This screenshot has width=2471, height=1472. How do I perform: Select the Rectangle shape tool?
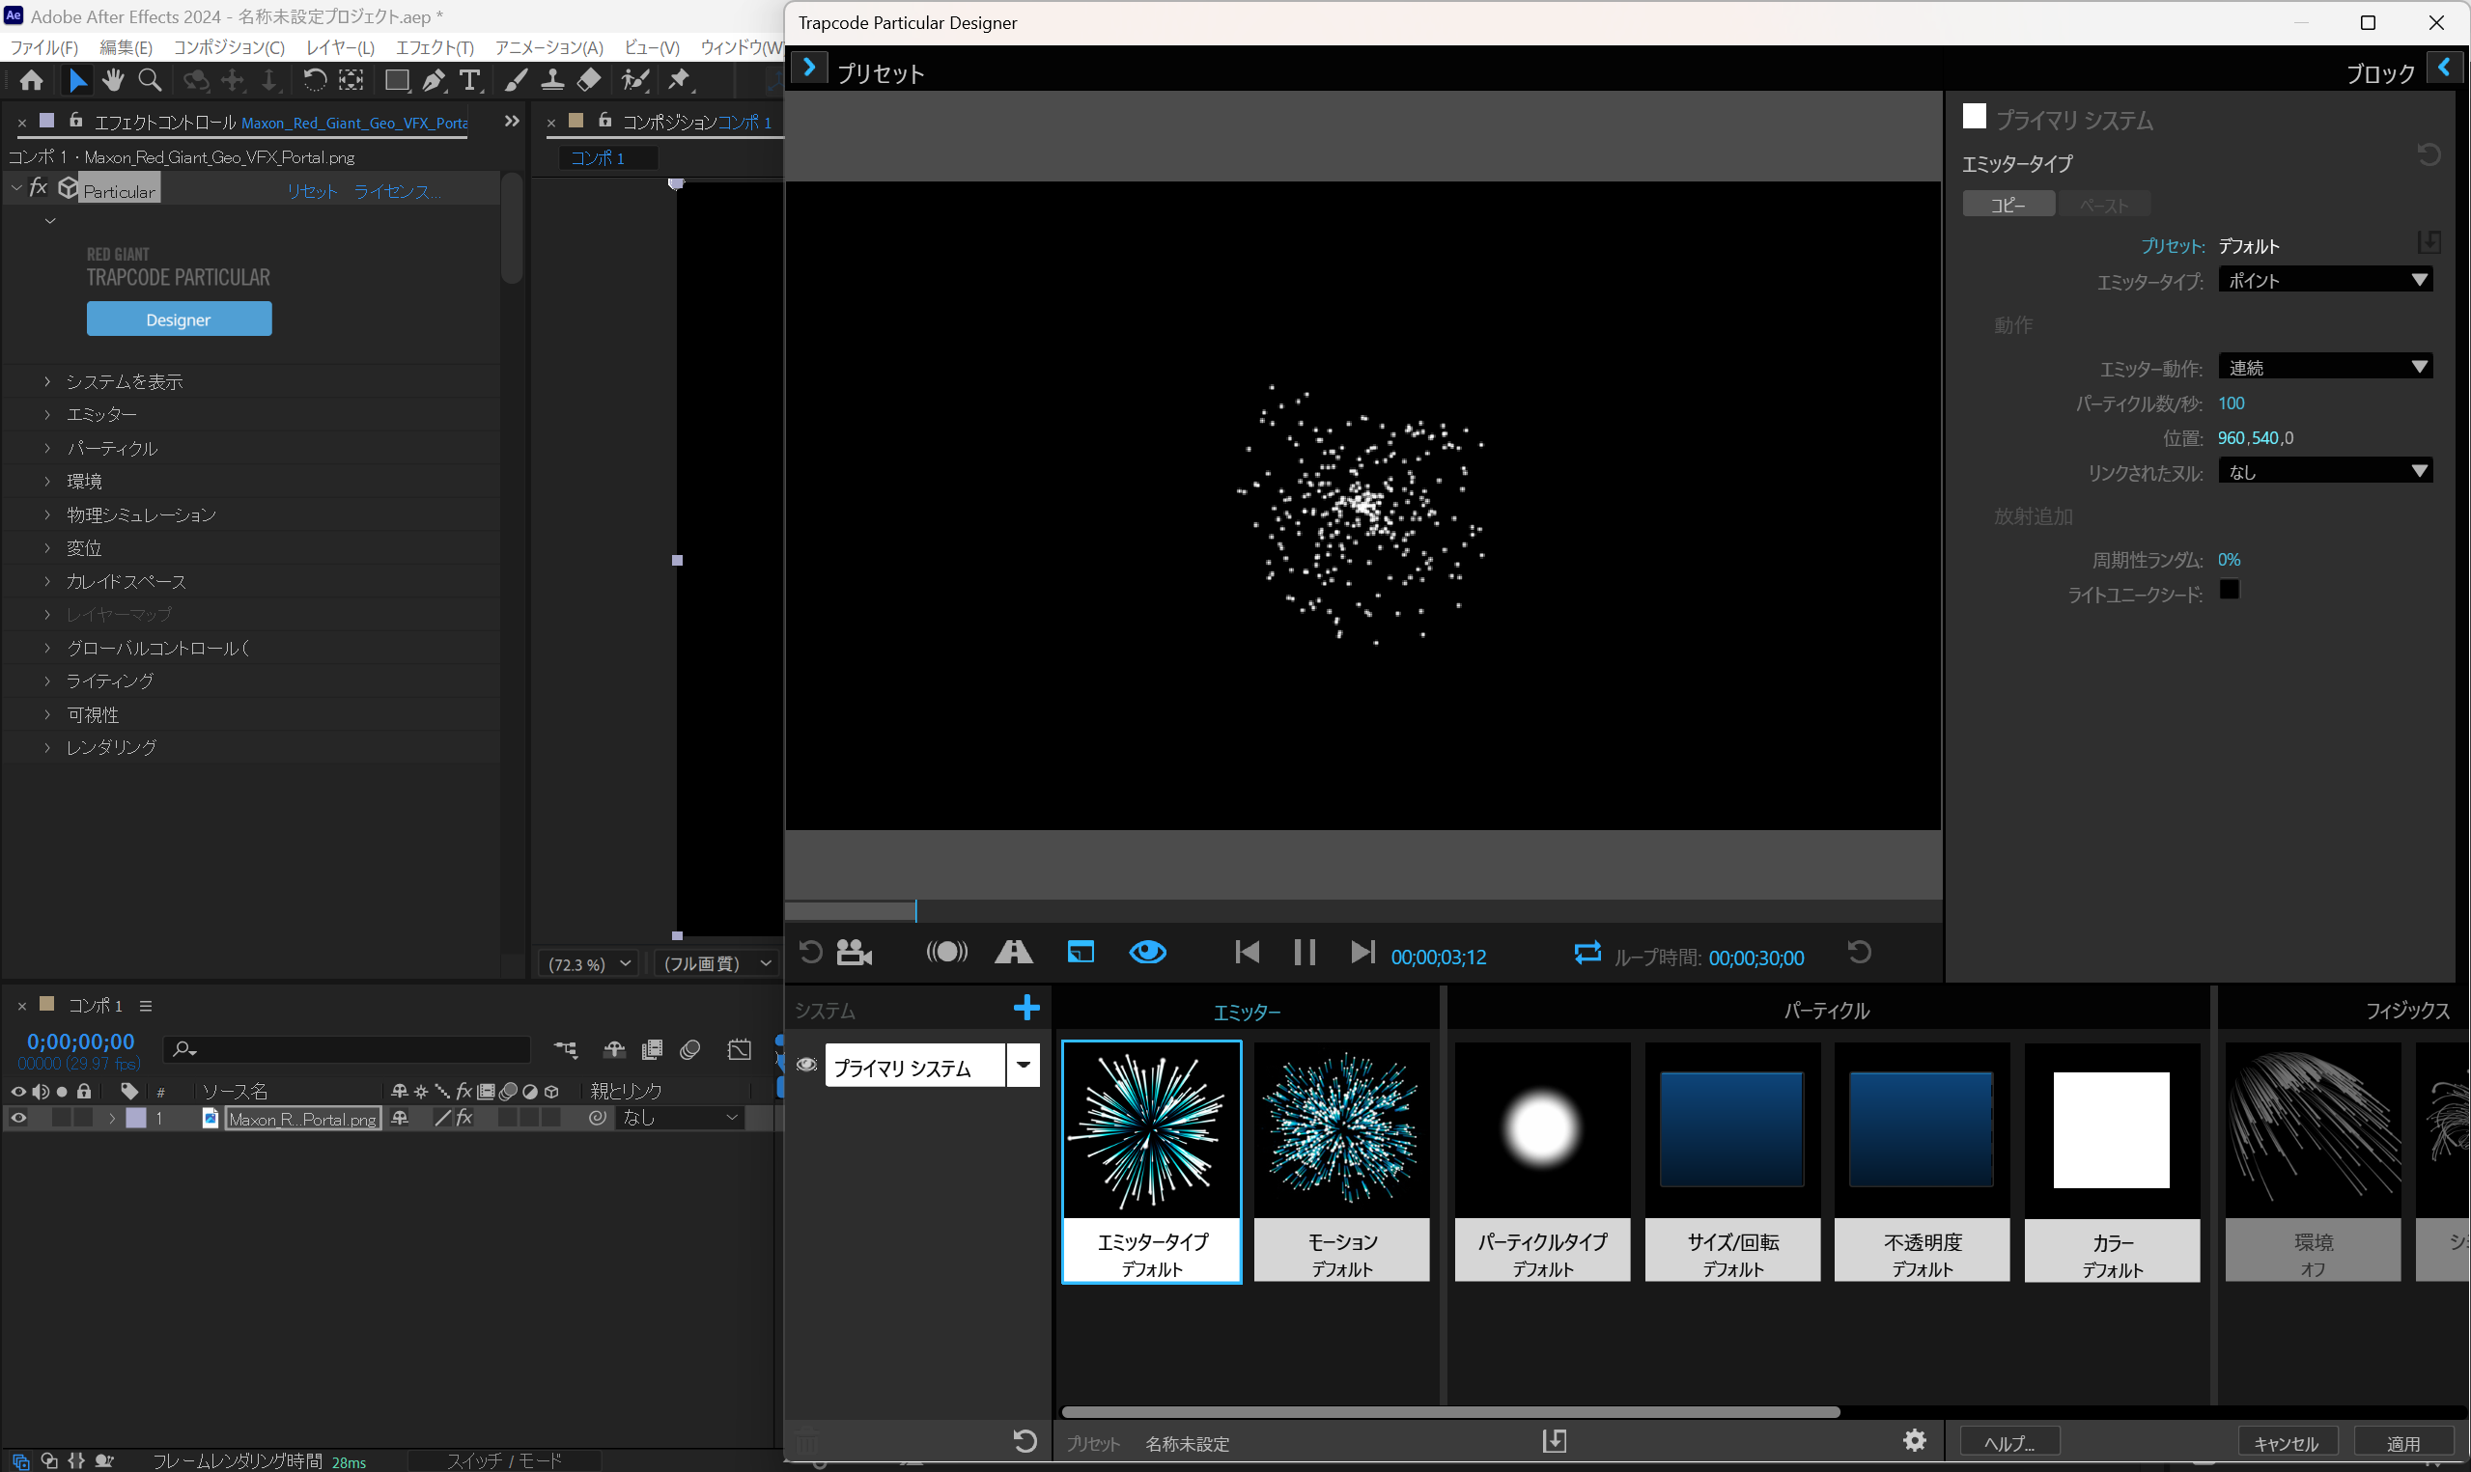pos(397,80)
